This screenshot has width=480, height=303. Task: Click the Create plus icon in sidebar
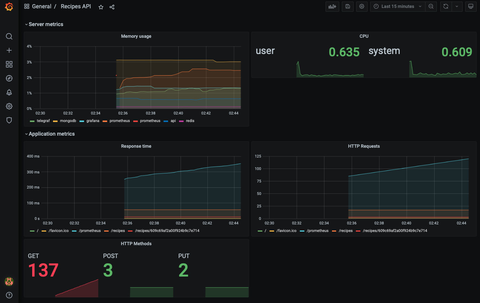pos(9,50)
